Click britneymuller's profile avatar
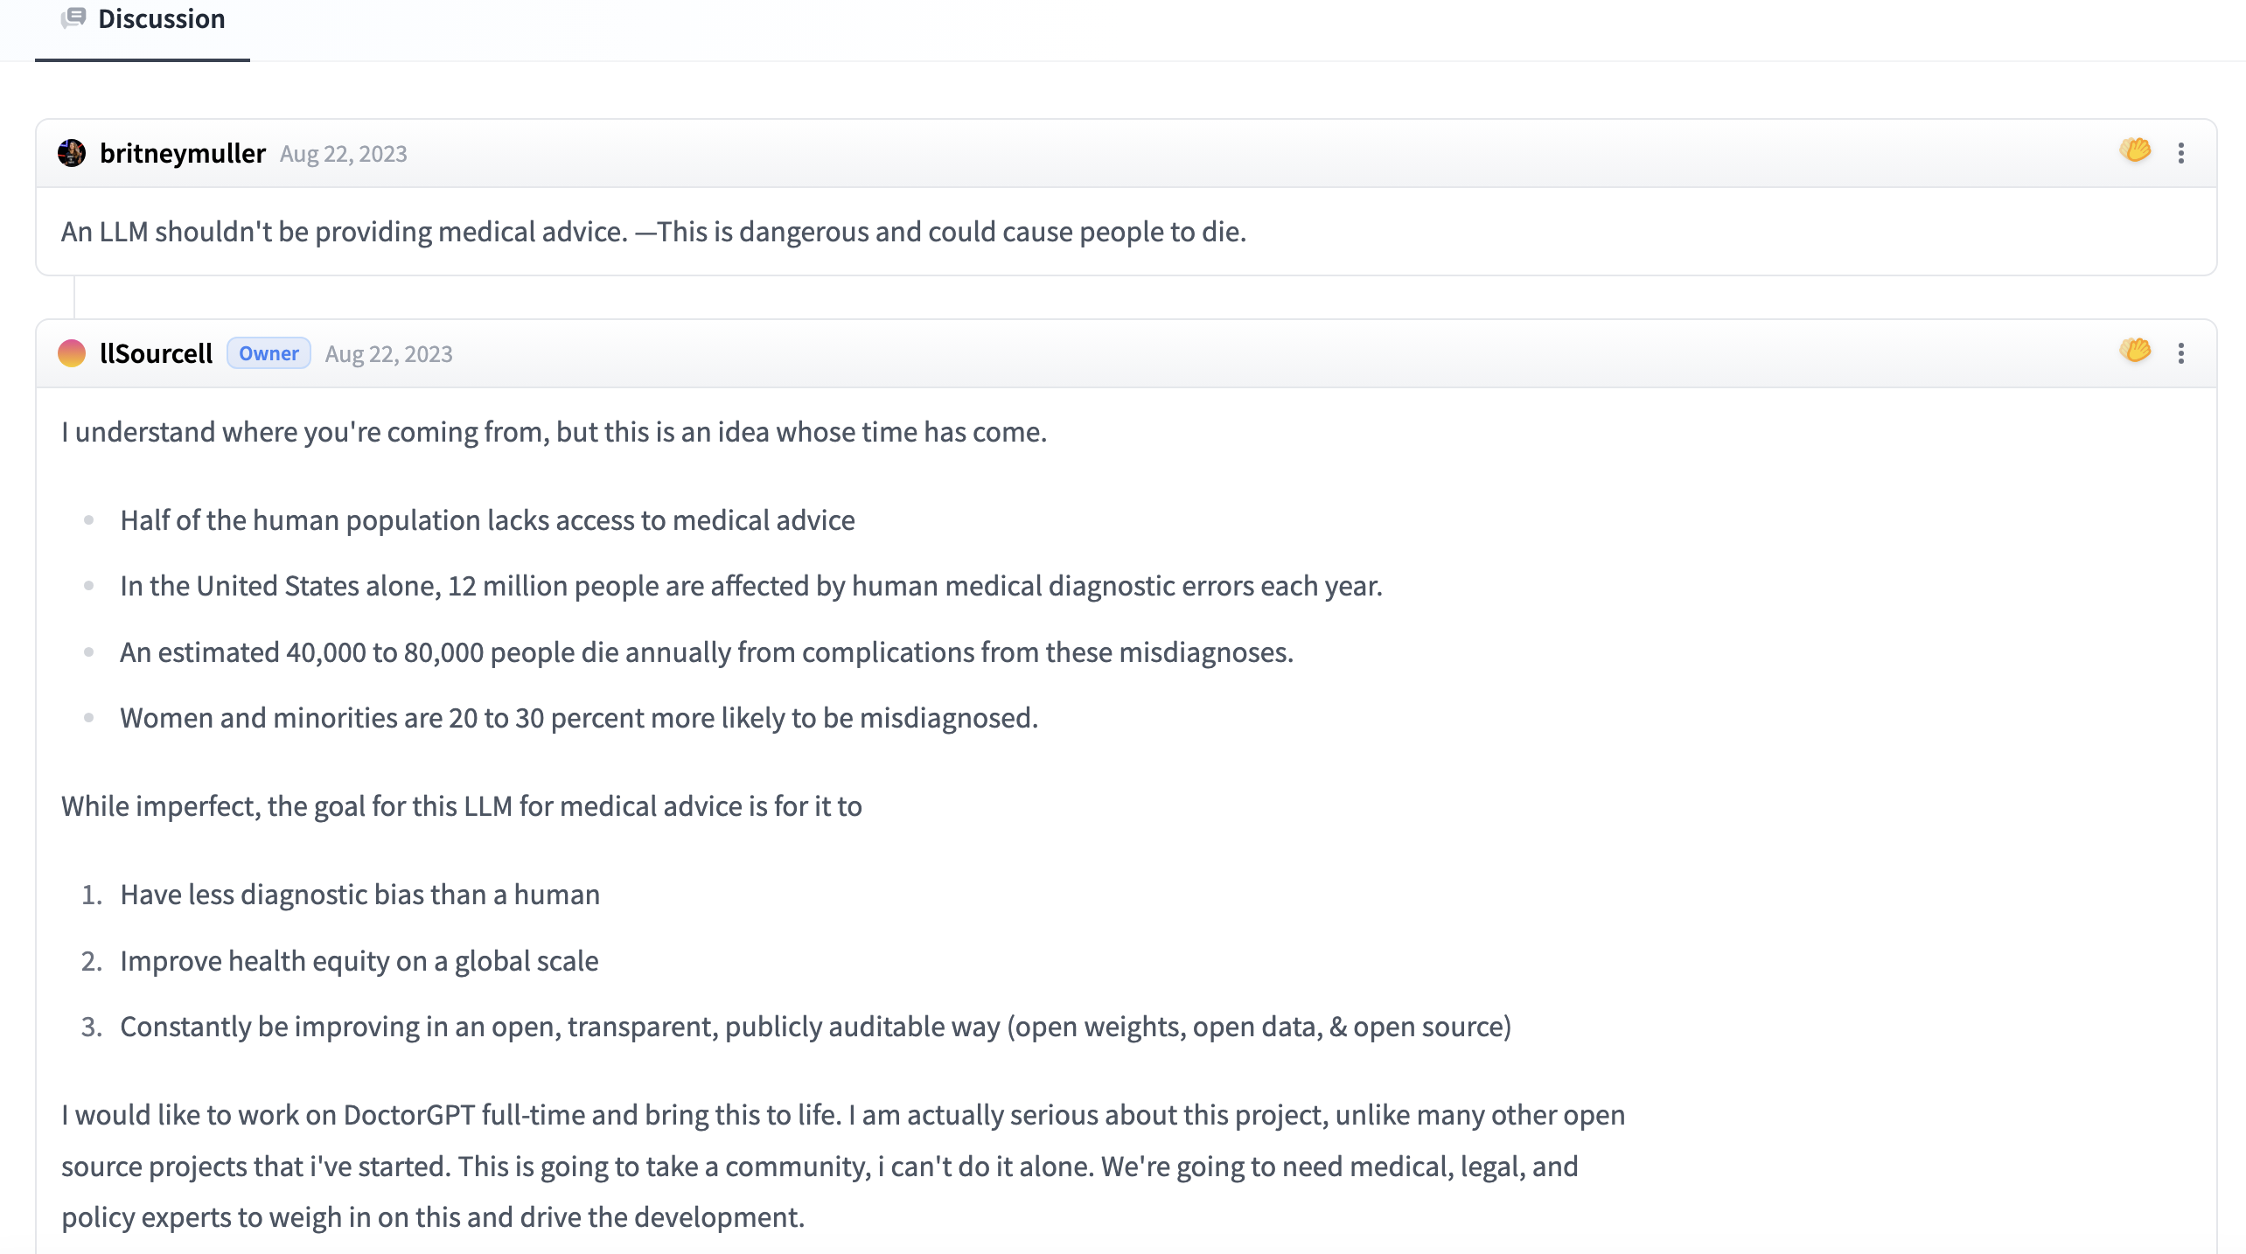2246x1254 pixels. point(72,153)
